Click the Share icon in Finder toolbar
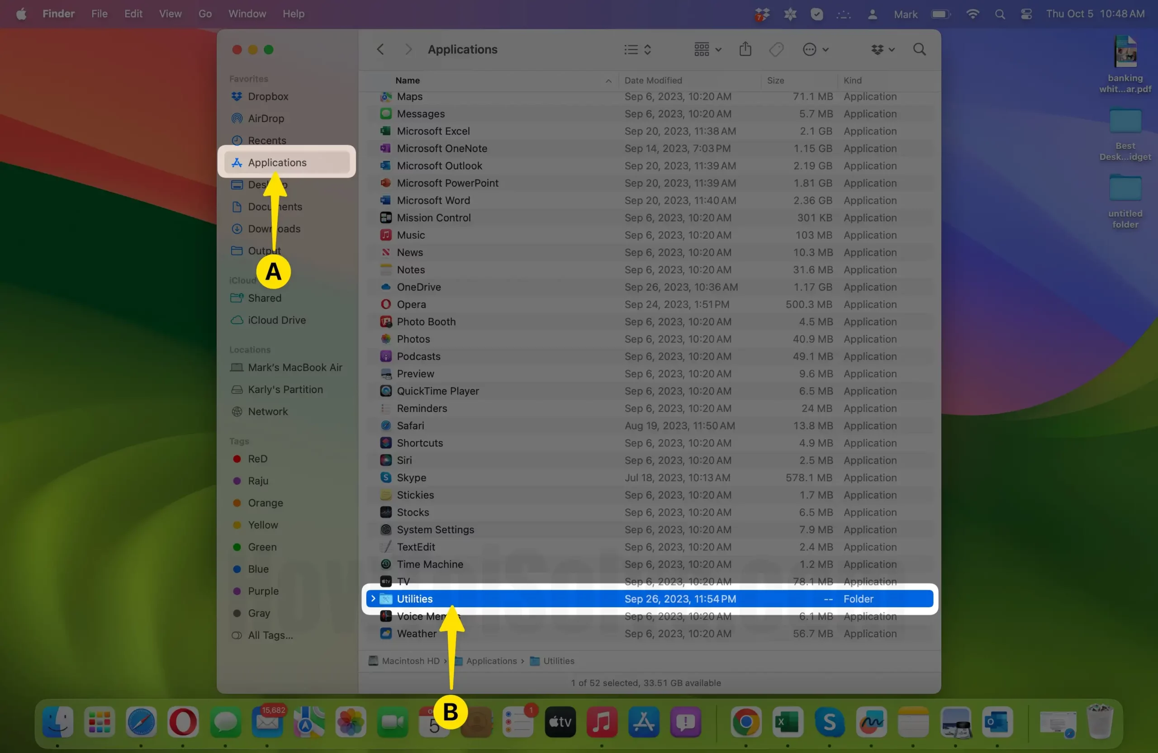 [745, 49]
